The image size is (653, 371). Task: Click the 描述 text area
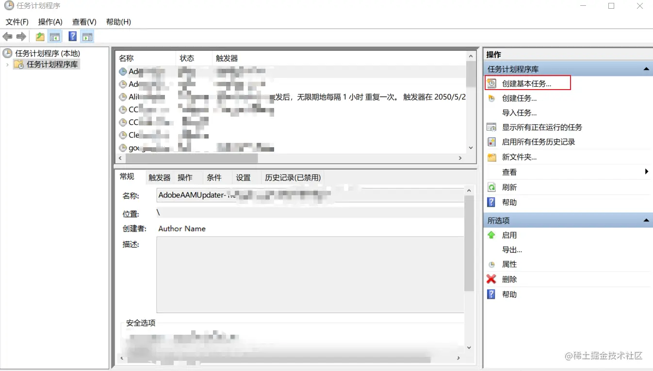point(310,275)
